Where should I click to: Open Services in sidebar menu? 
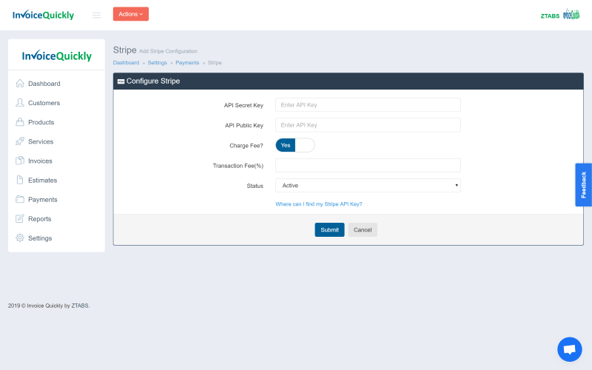(41, 141)
